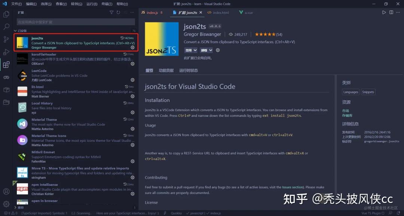Click Quokka in the status bar
Image resolution: width=404 pixels, height=216 pixels.
coord(176,213)
